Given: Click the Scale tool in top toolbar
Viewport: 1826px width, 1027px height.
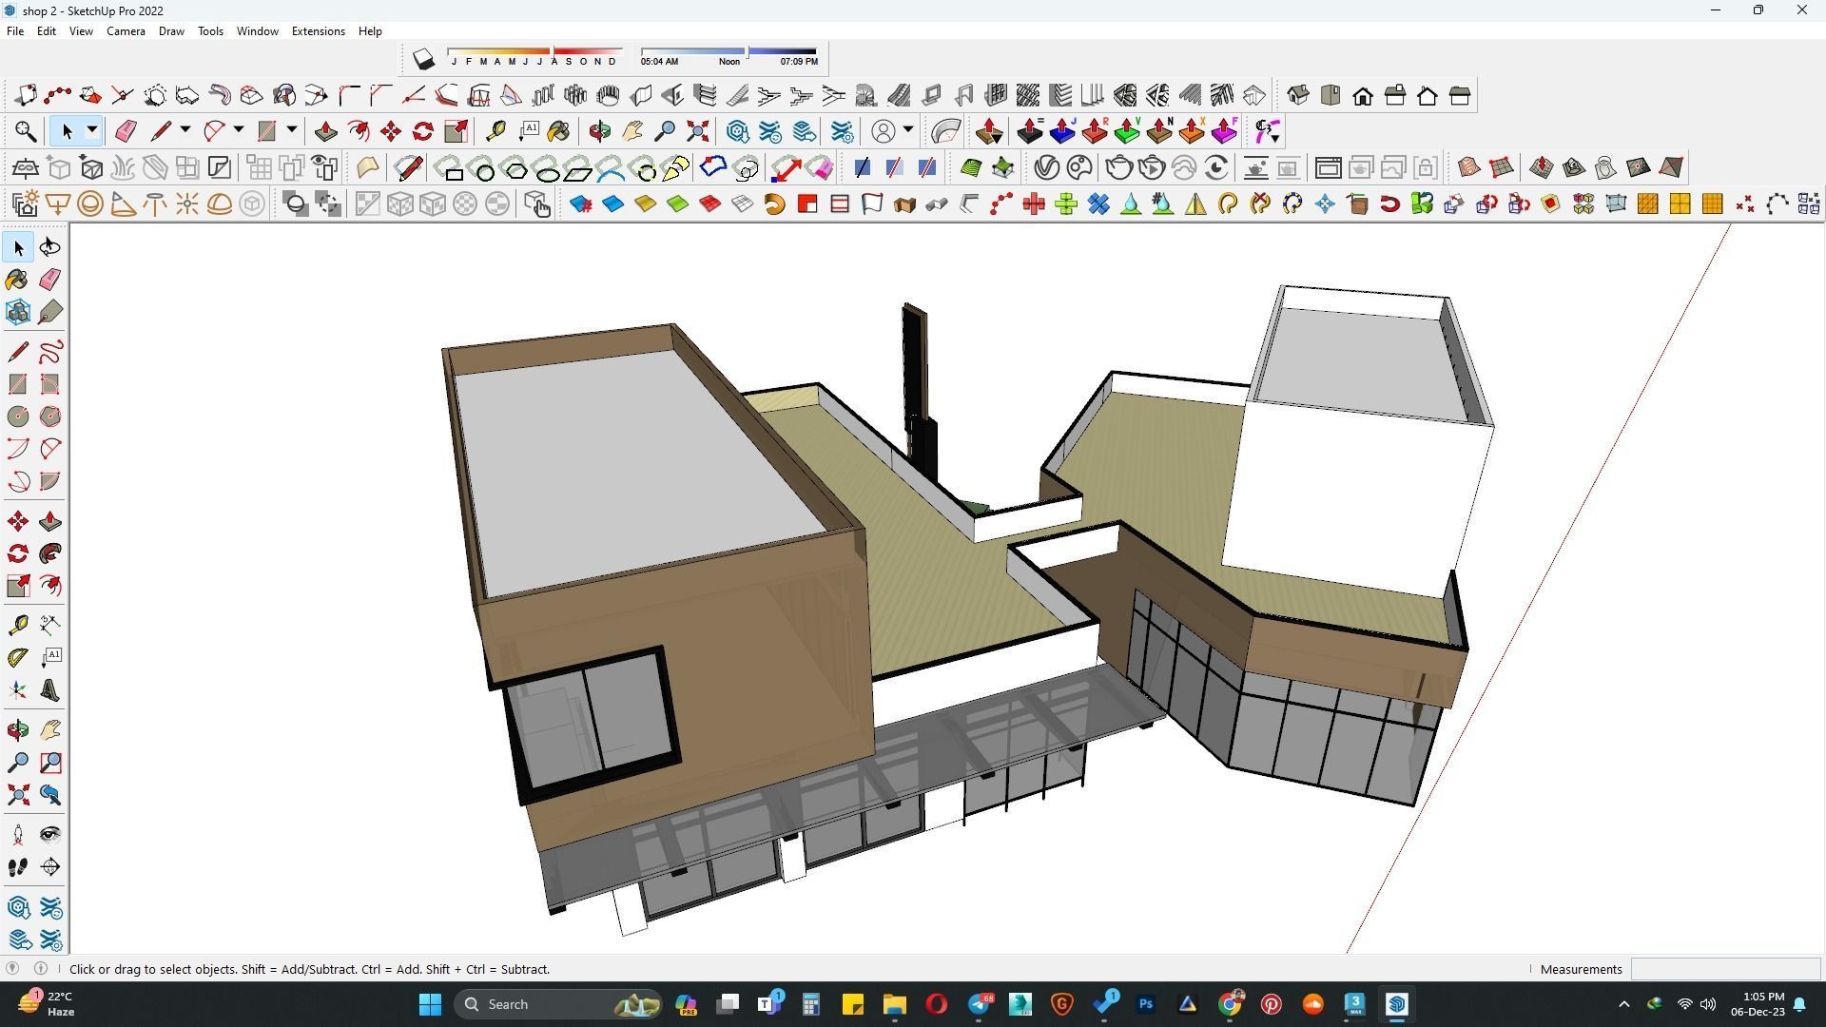Looking at the screenshot, I should tap(456, 131).
